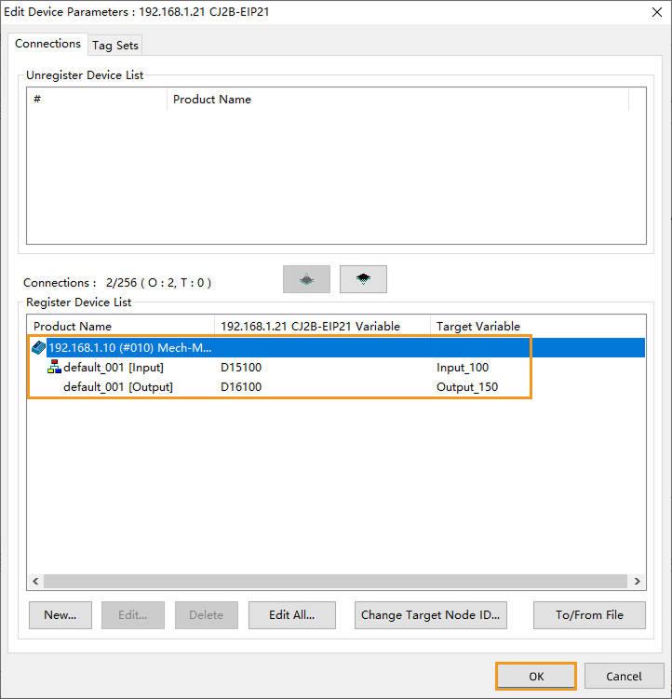Click the D15100 variable cell
Image resolution: width=672 pixels, height=699 pixels.
[241, 368]
